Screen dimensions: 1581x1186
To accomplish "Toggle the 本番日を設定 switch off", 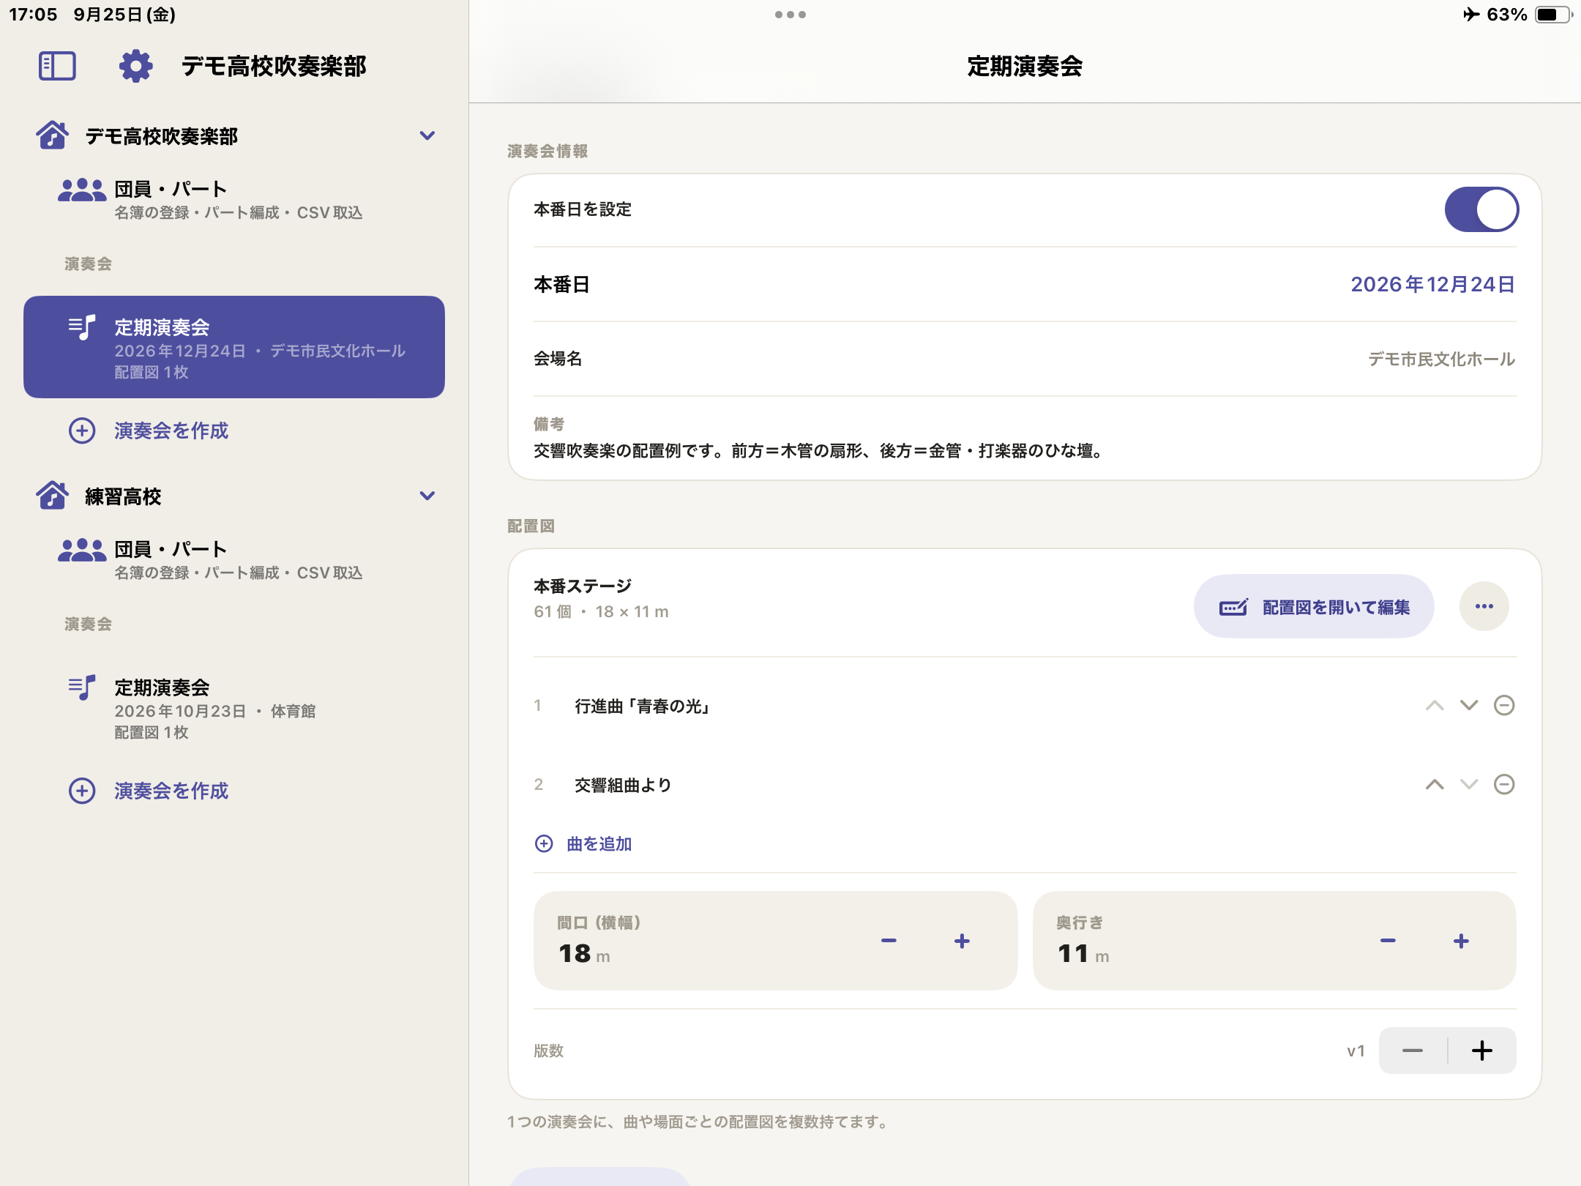I will pos(1481,209).
